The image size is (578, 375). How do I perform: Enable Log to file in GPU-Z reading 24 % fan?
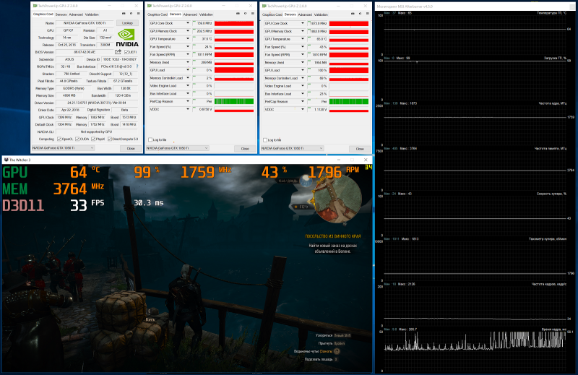coord(150,139)
